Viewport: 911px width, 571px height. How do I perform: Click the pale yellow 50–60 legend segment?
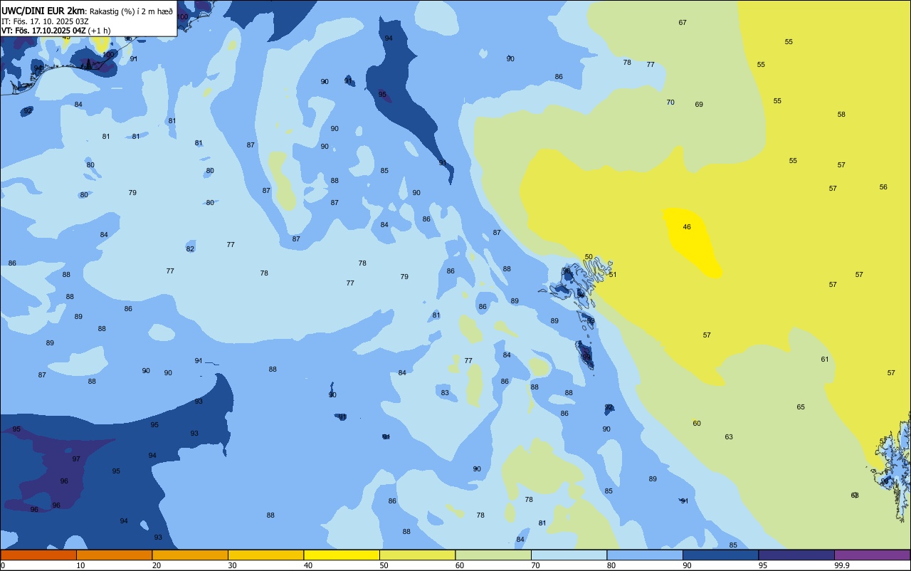417,555
